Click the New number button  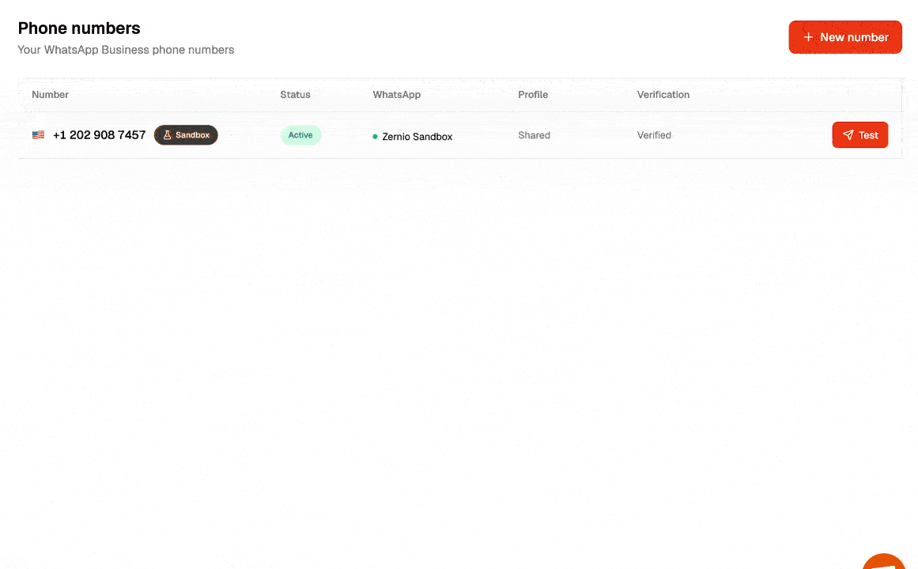[844, 37]
